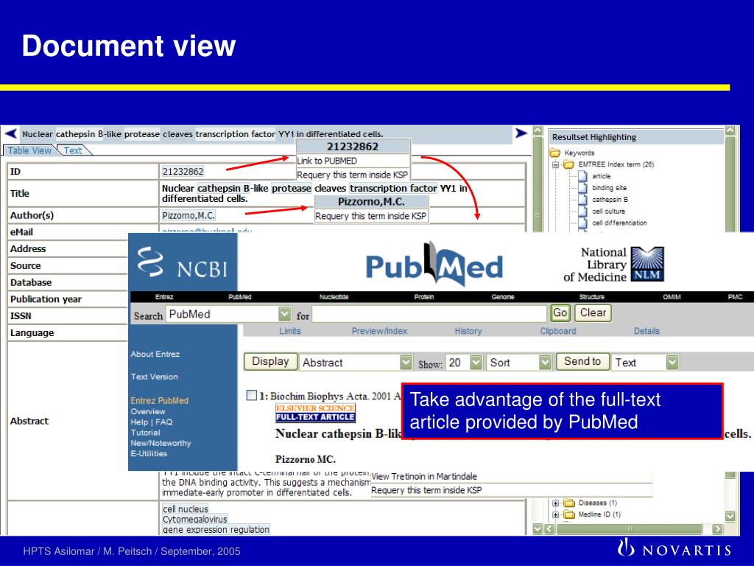Screen dimensions: 754x566
Task: Open E-Utilities in sidebar
Action: coord(149,453)
